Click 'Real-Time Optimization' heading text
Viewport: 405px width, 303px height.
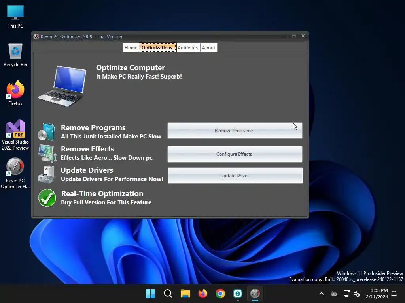102,193
